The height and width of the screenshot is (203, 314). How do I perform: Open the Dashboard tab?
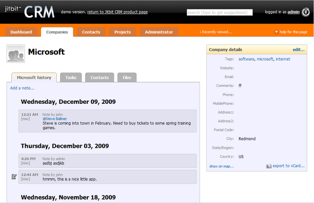tap(21, 32)
